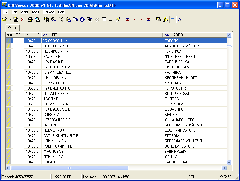
Task: Click the ЗАПОРОЗЬКА address cell
Action: pyautogui.click(x=195, y=162)
